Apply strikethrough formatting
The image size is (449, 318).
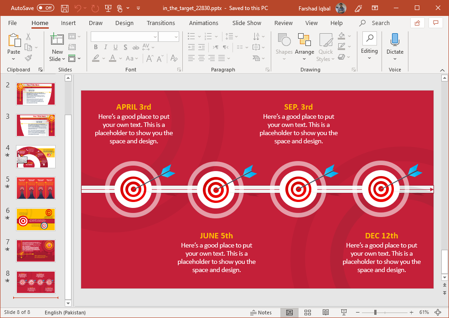[135, 47]
